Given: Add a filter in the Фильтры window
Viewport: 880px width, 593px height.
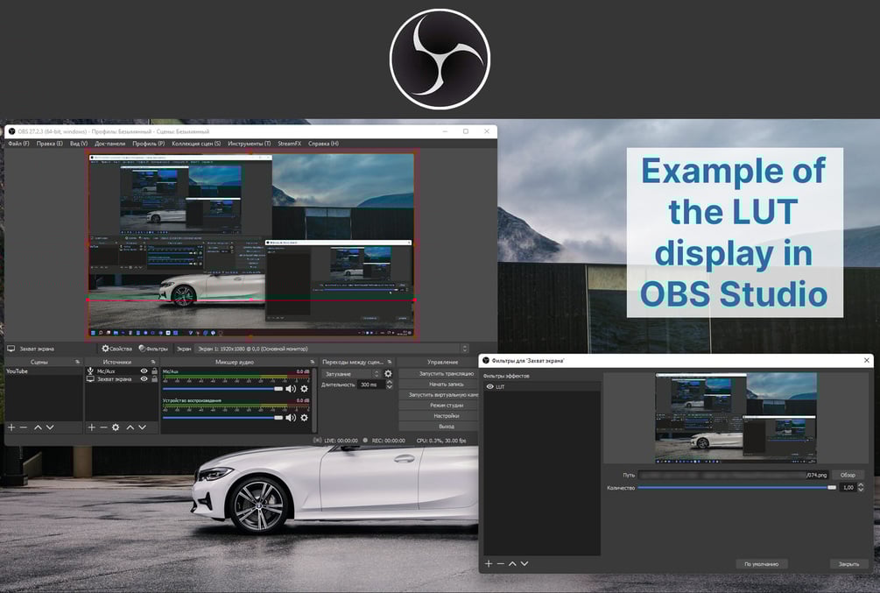Looking at the screenshot, I should 489,563.
